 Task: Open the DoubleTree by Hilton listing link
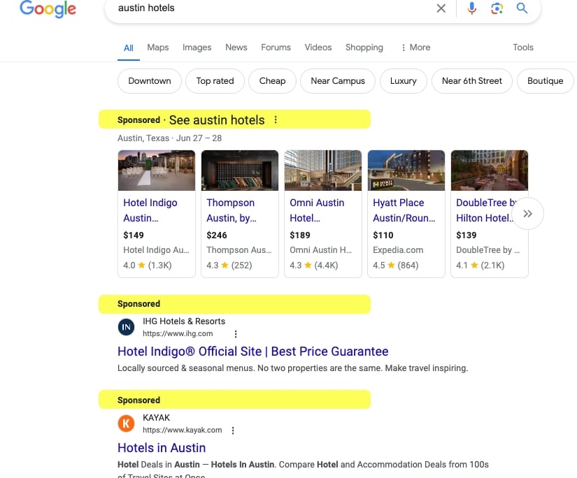click(x=484, y=210)
